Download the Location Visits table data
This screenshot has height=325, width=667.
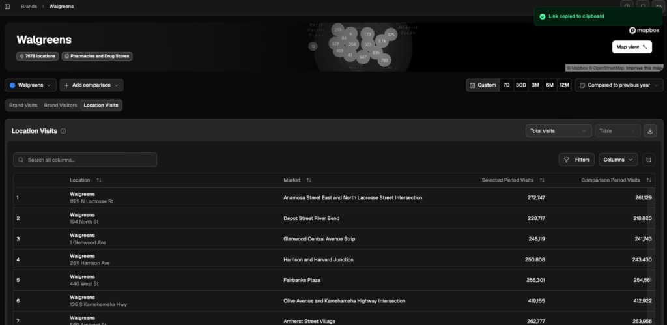[649, 131]
